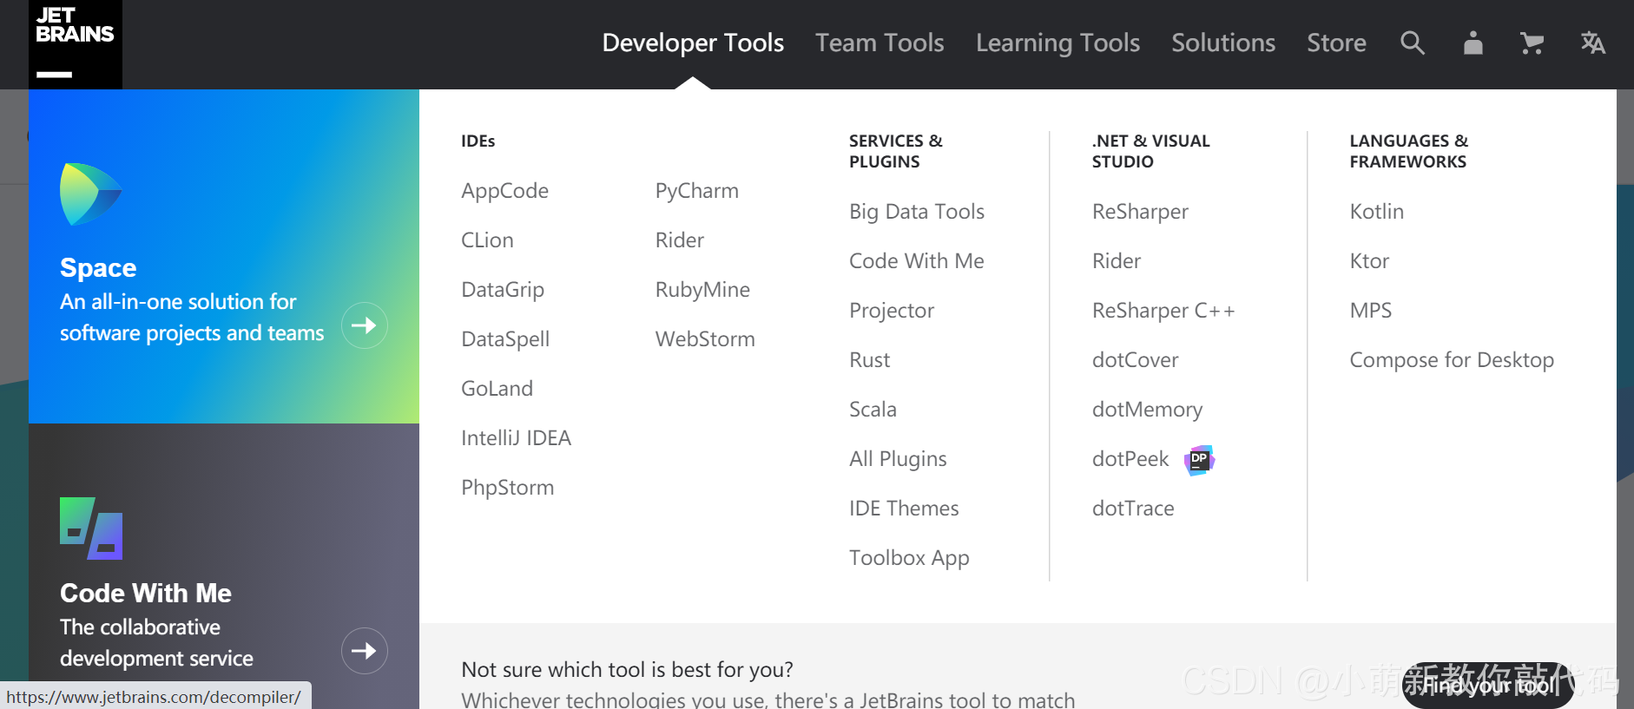Open the IntelliJ IDEA link
Viewport: 1634px width, 709px height.
(x=516, y=438)
